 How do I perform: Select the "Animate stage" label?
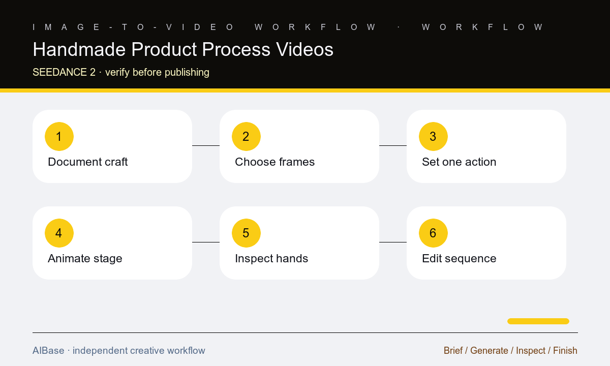pyautogui.click(x=85, y=258)
